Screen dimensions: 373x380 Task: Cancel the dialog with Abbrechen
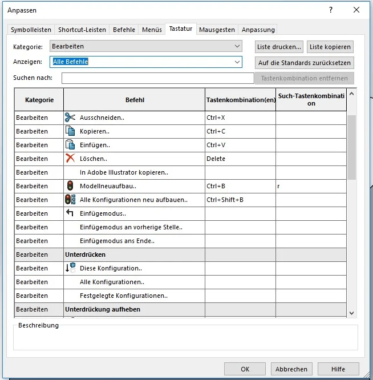292,369
